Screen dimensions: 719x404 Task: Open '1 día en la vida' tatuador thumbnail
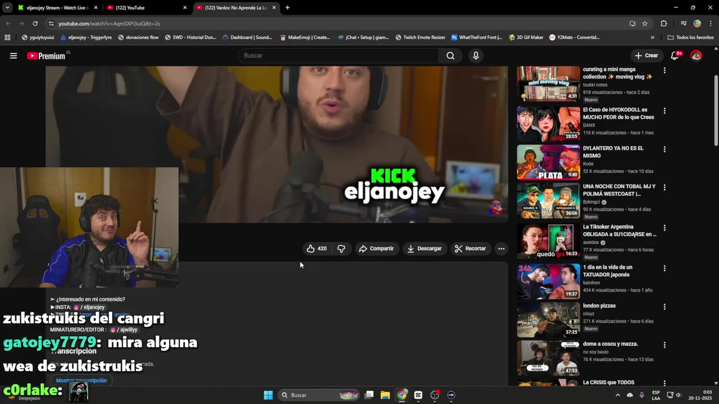(548, 281)
